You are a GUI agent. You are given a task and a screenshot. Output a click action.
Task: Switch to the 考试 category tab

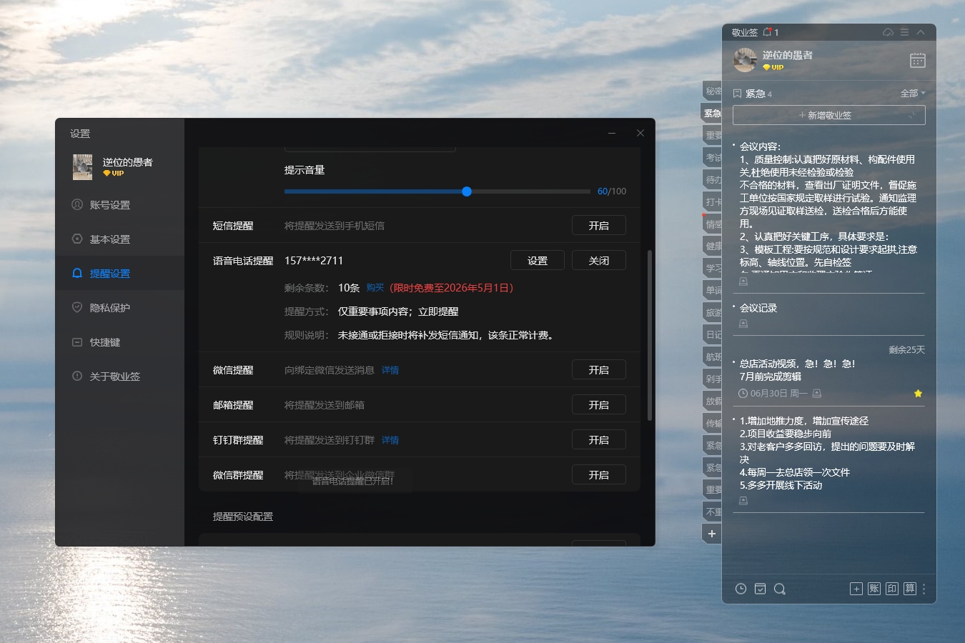pos(713,157)
